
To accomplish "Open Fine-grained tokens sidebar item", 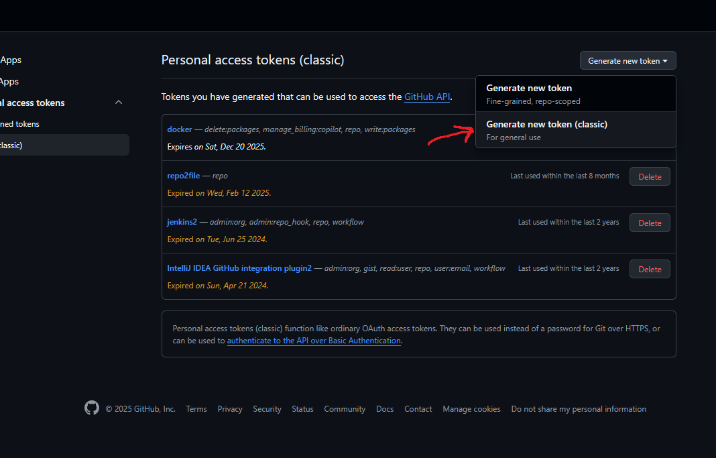I will 20,124.
